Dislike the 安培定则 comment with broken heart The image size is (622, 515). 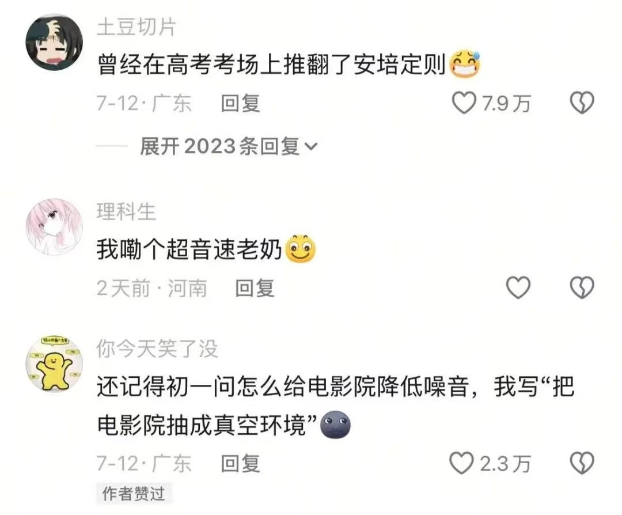(582, 103)
